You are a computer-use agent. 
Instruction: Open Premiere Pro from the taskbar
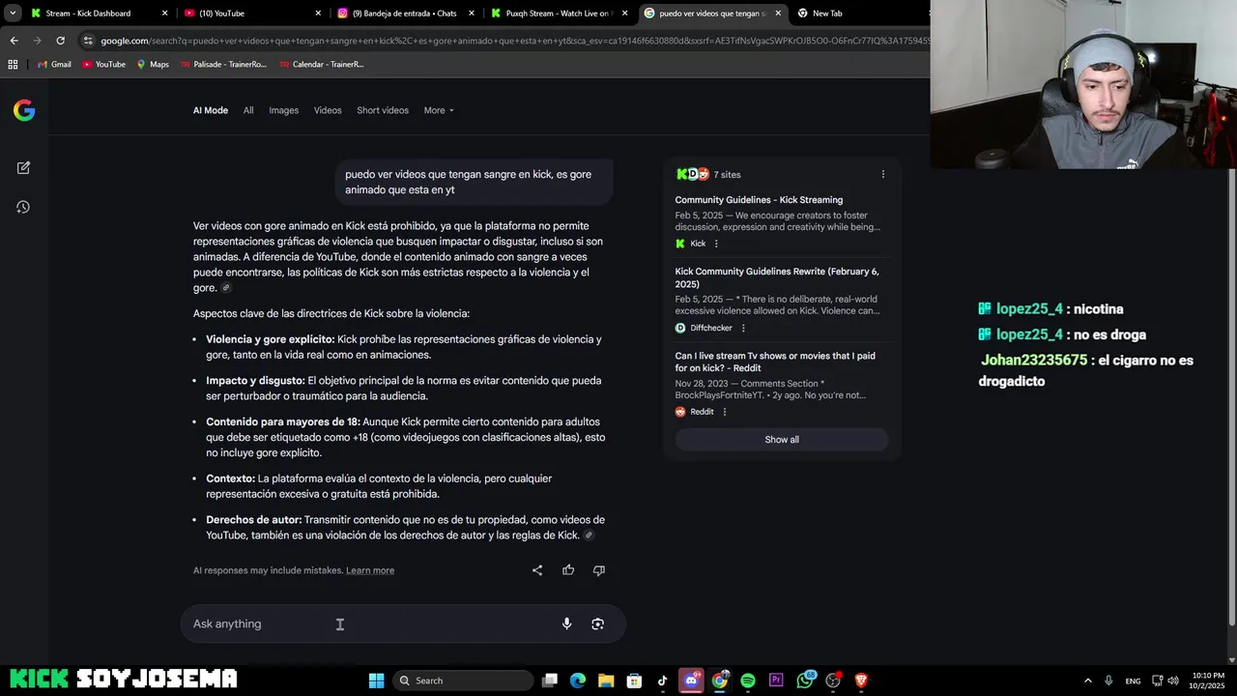pos(776,681)
